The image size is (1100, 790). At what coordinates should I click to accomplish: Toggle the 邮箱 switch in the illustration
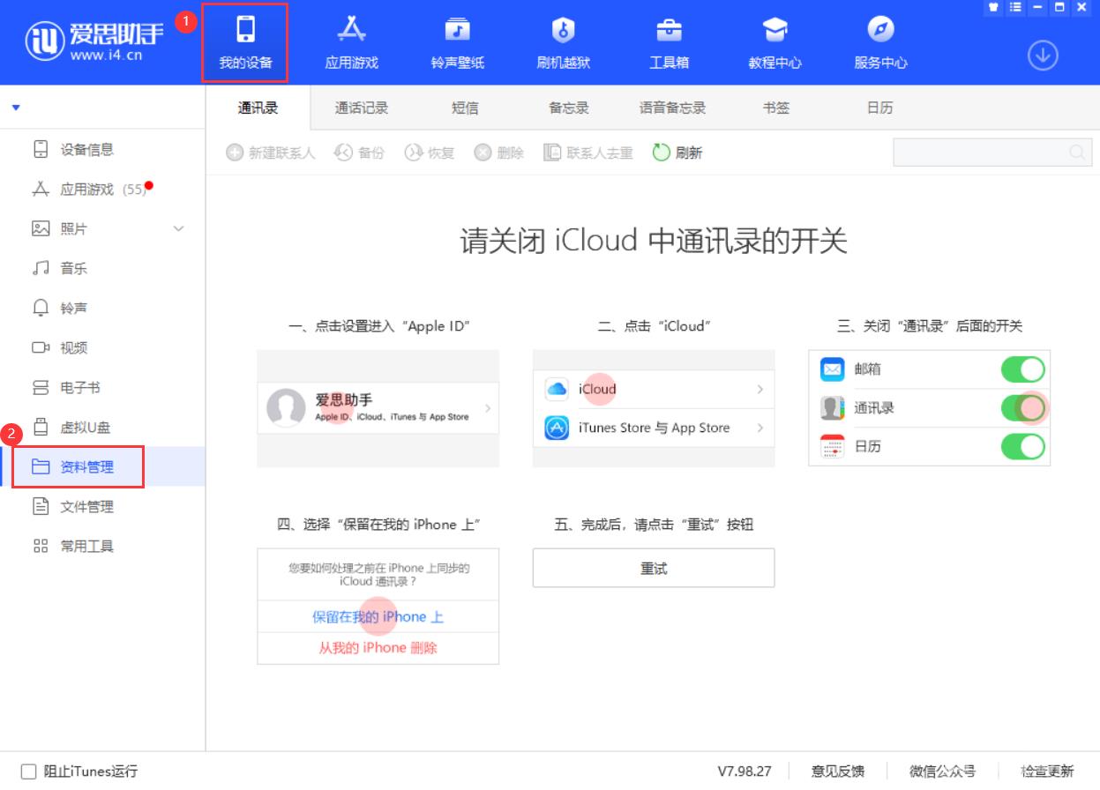coord(1022,369)
